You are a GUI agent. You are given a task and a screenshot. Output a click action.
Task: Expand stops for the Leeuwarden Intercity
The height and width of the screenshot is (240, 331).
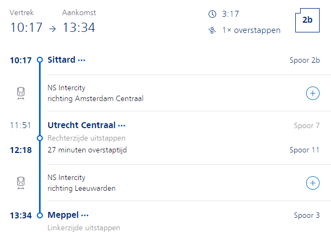(313, 183)
